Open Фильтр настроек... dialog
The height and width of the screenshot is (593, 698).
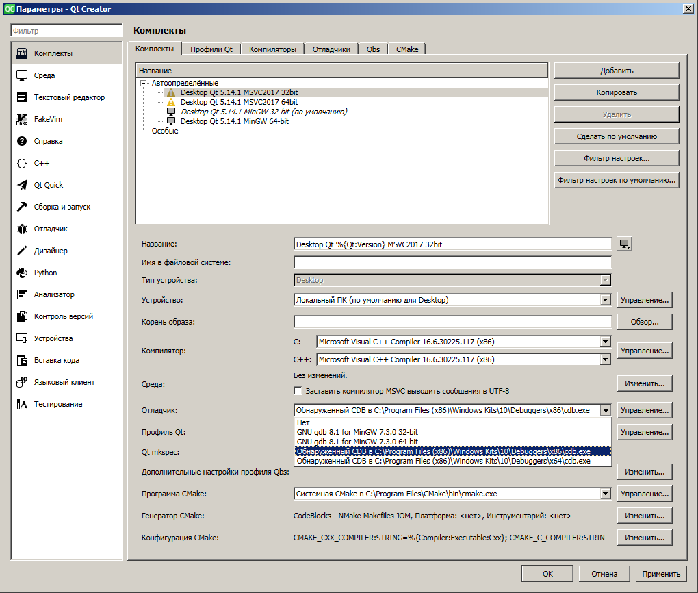[617, 158]
